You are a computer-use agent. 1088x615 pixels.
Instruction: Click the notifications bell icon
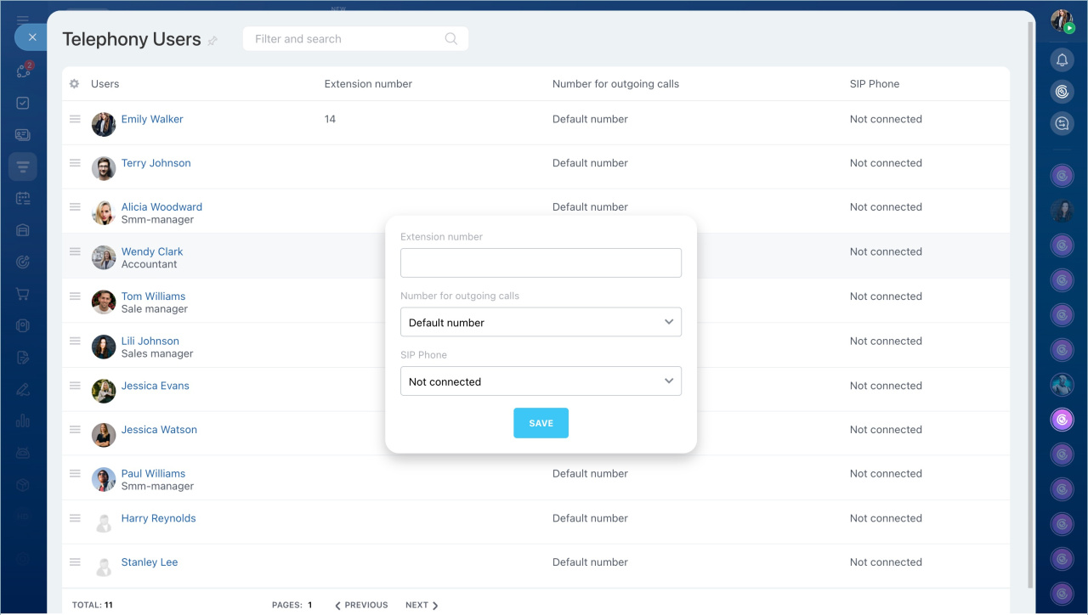click(1062, 59)
